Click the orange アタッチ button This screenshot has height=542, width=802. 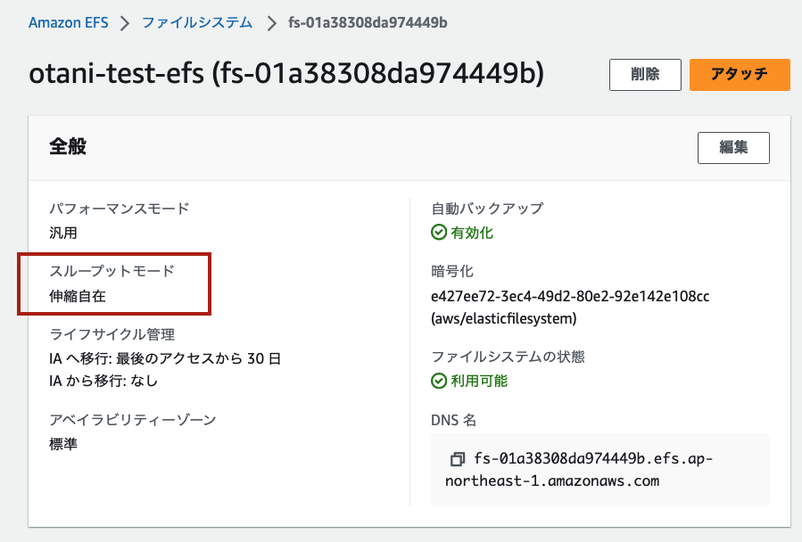click(x=740, y=75)
